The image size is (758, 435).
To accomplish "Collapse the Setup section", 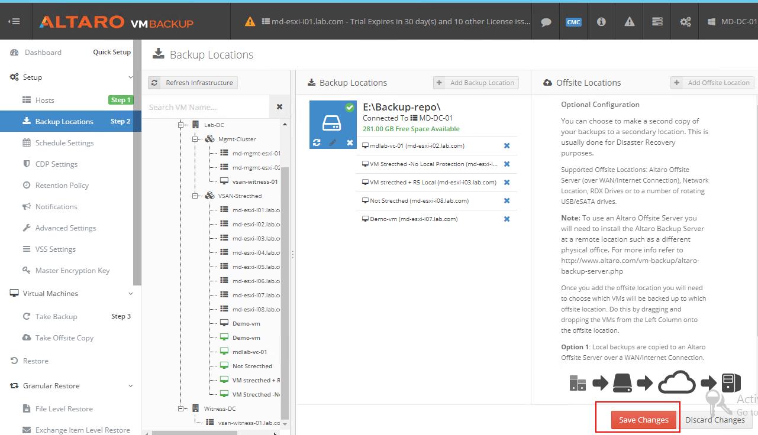I will tap(130, 77).
